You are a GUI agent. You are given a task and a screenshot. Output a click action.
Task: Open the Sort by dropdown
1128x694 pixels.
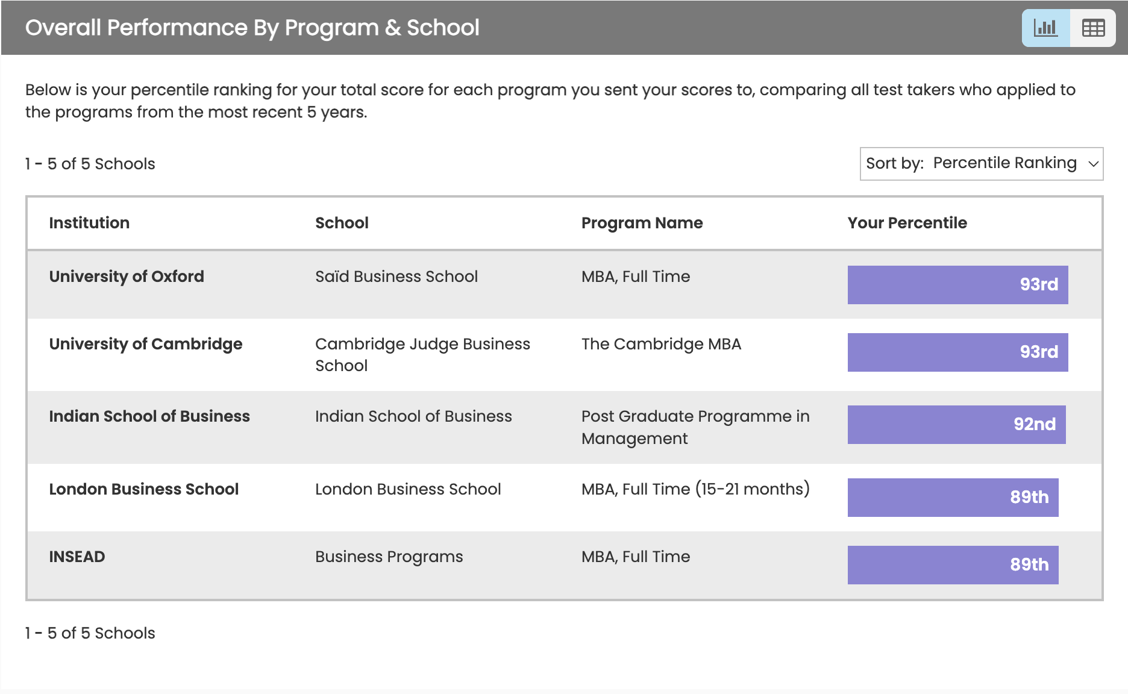click(981, 163)
